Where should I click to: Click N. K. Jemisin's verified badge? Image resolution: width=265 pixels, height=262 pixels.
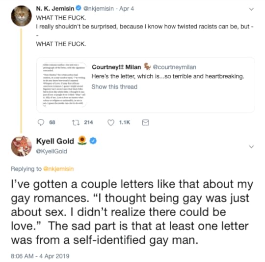(79, 8)
